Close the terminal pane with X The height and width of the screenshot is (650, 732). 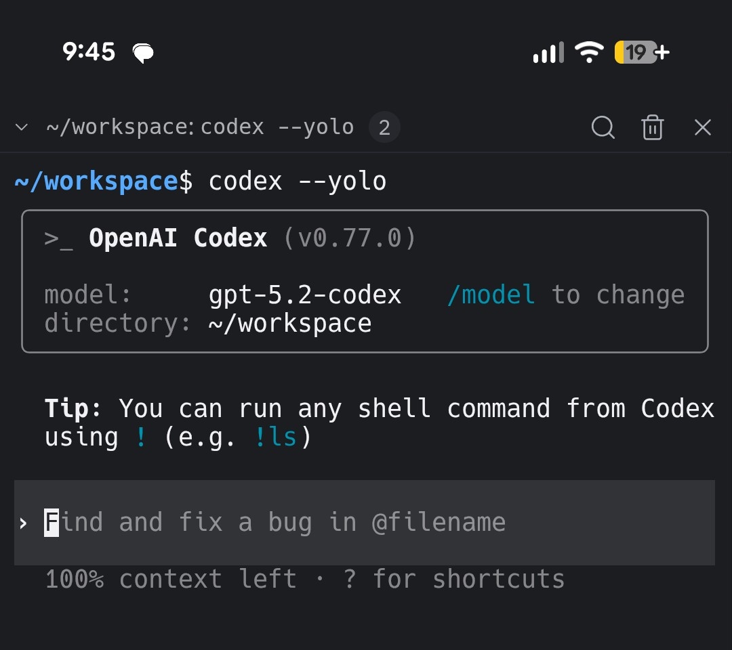click(703, 127)
